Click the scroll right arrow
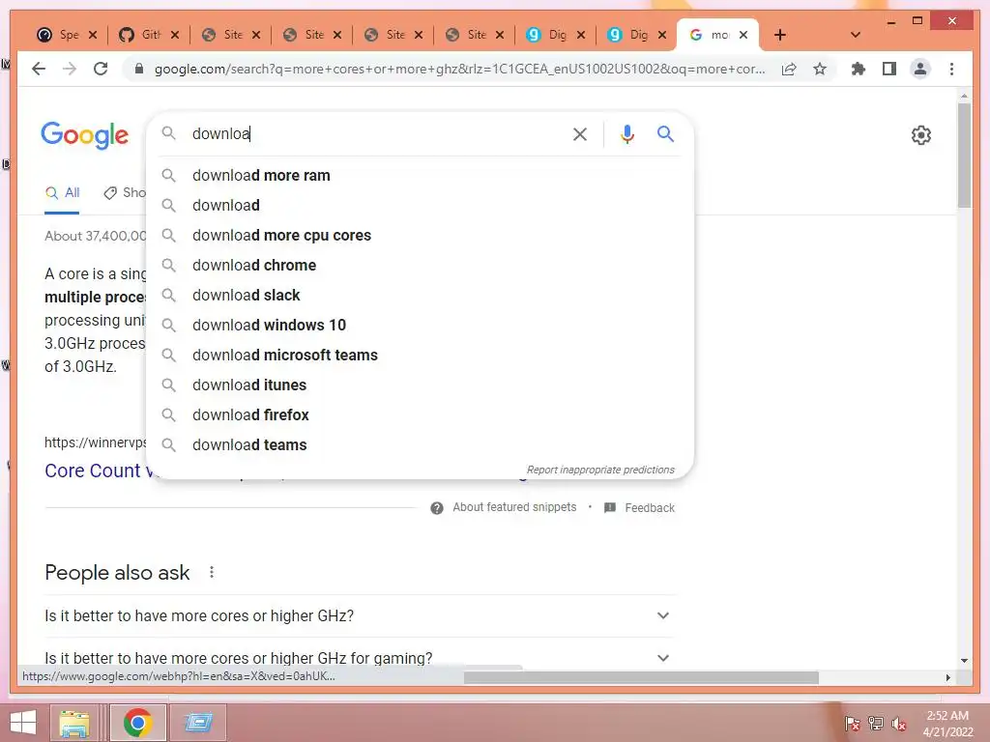 [x=947, y=677]
